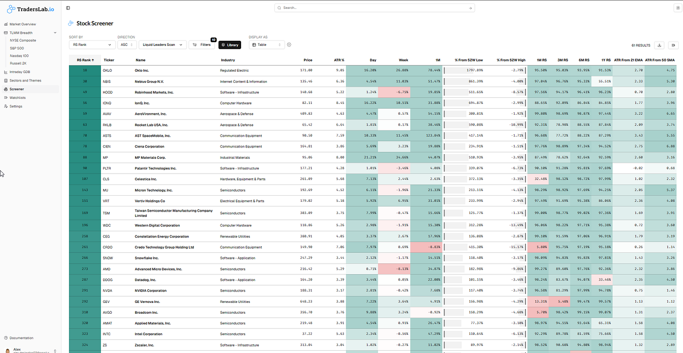Screen dimensions: 683x353
Task: Click Alex's user avatar
Action: coord(7,350)
